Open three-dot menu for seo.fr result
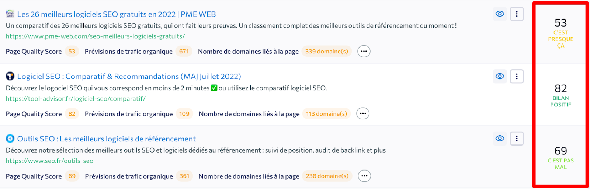The height and width of the screenshot is (189, 590). coord(517,139)
